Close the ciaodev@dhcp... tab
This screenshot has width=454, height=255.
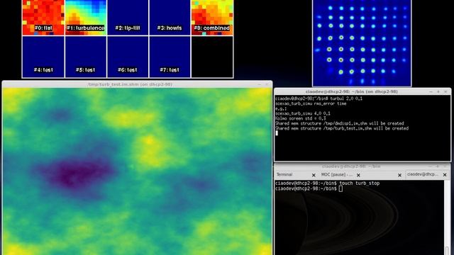pos(445,175)
